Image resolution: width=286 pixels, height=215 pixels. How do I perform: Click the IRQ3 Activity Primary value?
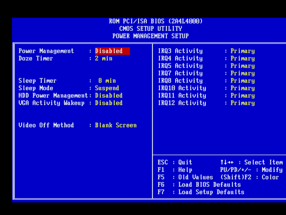click(242, 51)
